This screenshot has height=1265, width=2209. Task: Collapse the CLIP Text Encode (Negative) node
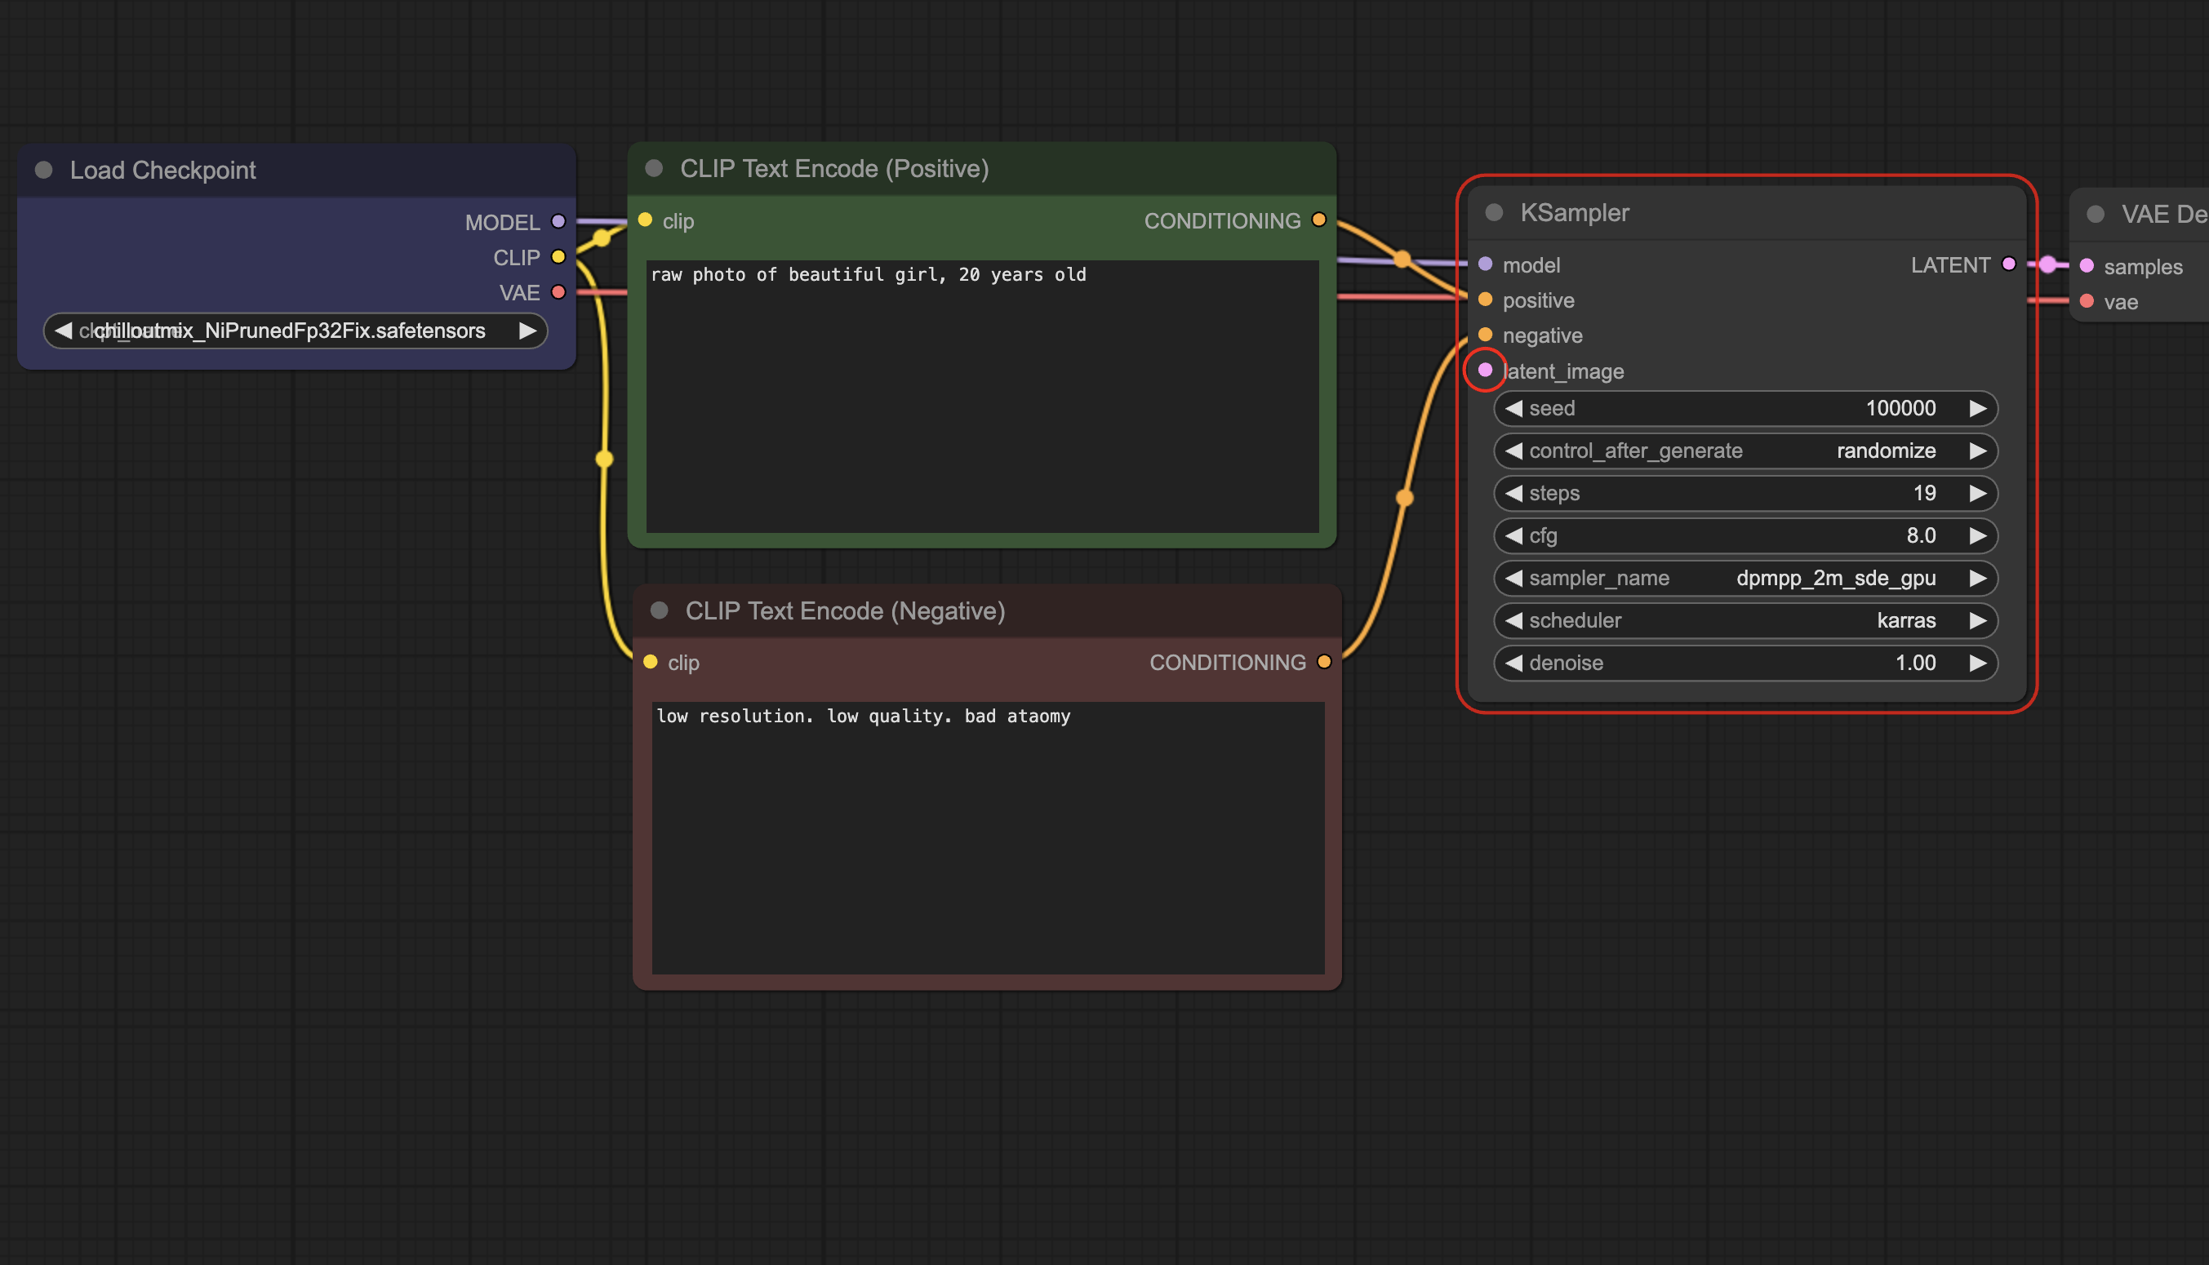[659, 610]
